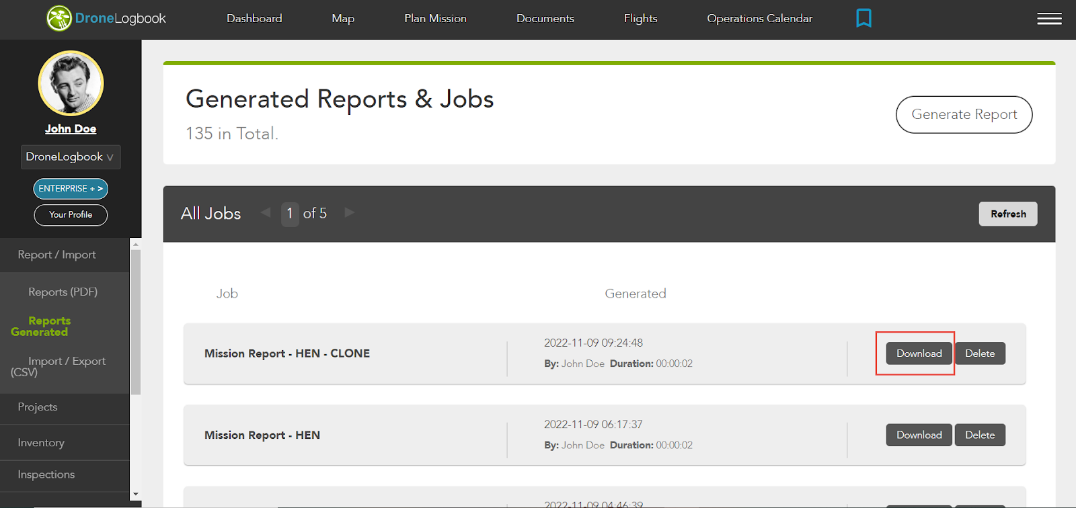This screenshot has height=508, width=1076.
Task: Click the DroneLogbook logo icon
Action: coord(59,18)
